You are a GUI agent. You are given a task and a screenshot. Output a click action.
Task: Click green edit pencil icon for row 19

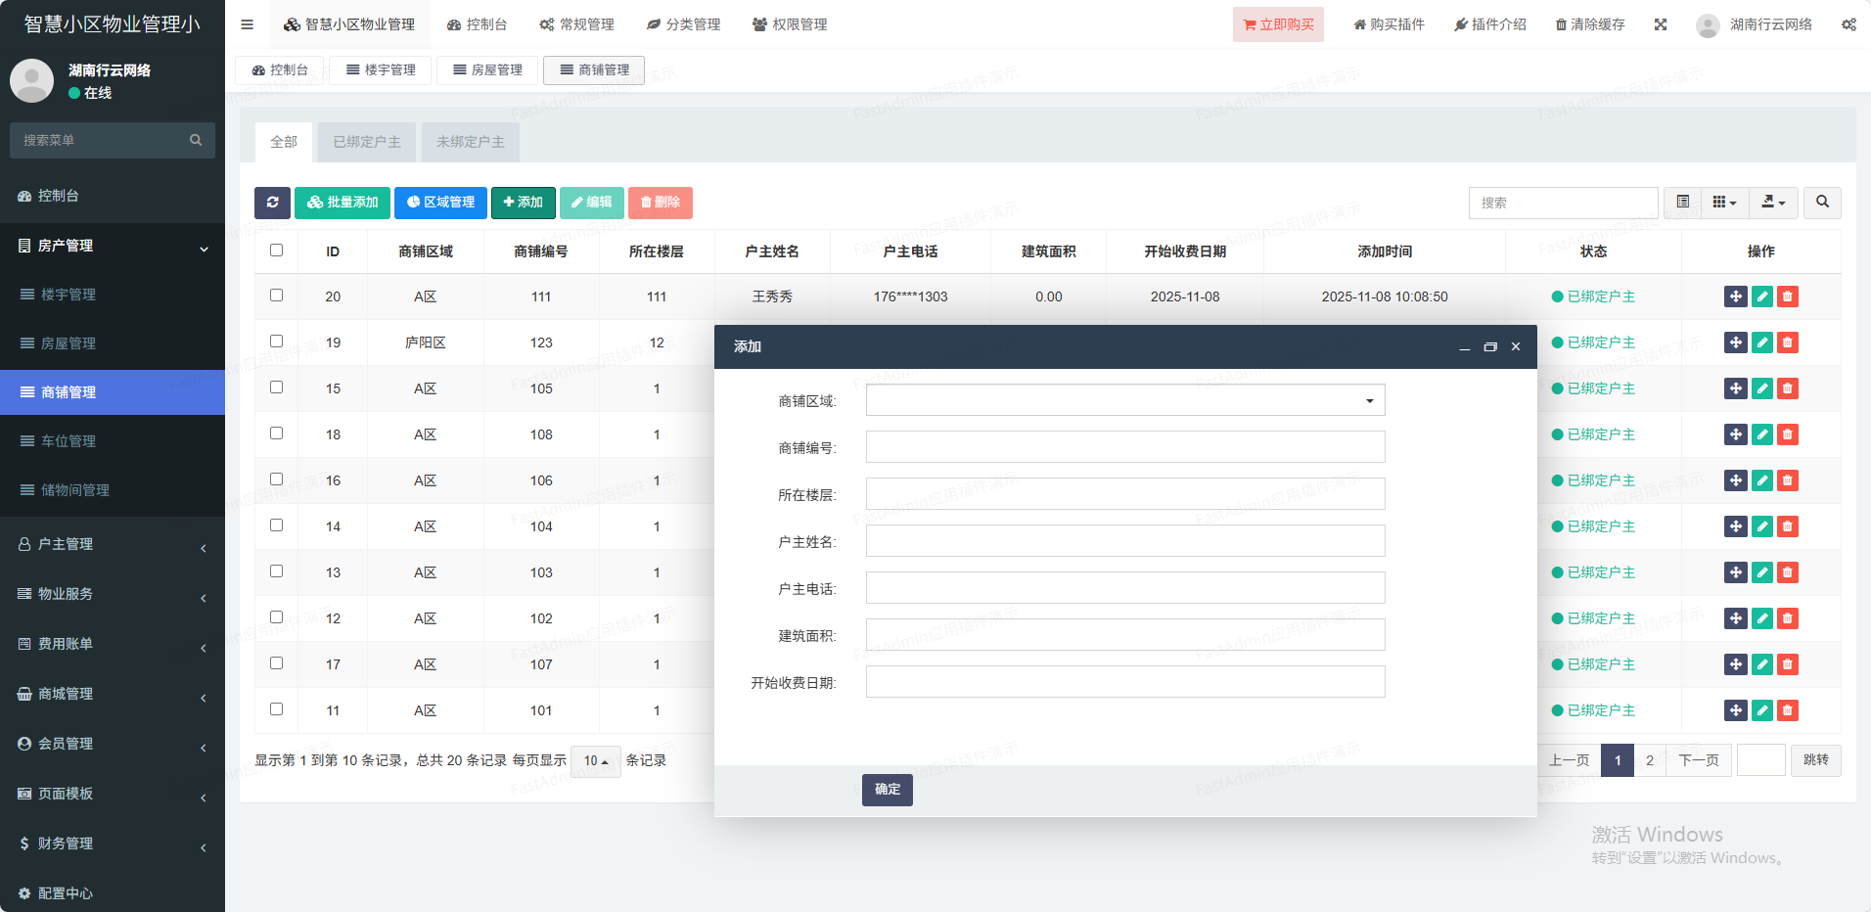1761,342
